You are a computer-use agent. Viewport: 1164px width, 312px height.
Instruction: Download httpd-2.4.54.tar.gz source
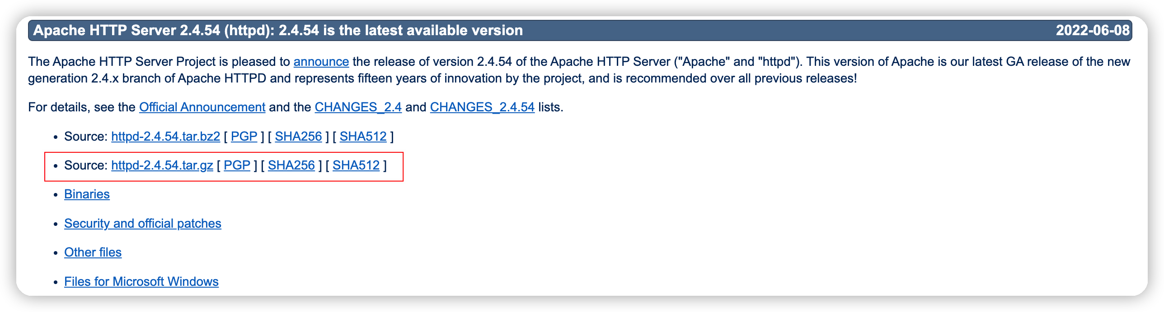[162, 165]
